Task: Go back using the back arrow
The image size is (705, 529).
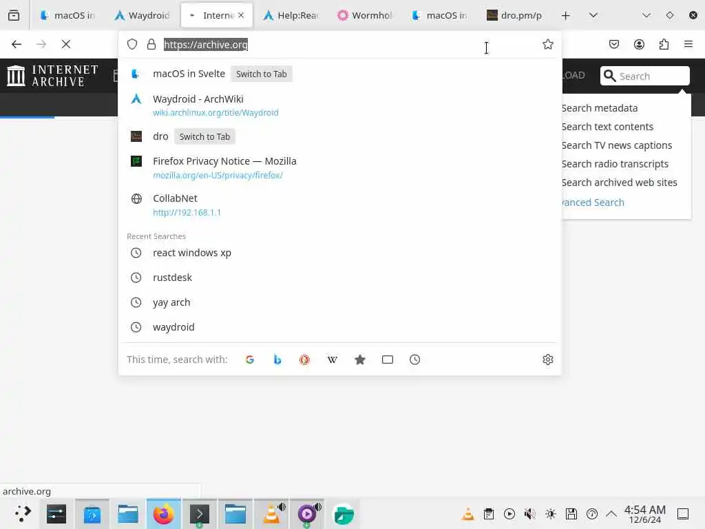Action: pyautogui.click(x=17, y=44)
